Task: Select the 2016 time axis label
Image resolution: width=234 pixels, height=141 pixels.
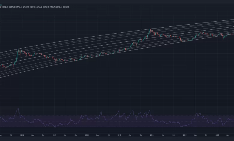Action: point(87,135)
